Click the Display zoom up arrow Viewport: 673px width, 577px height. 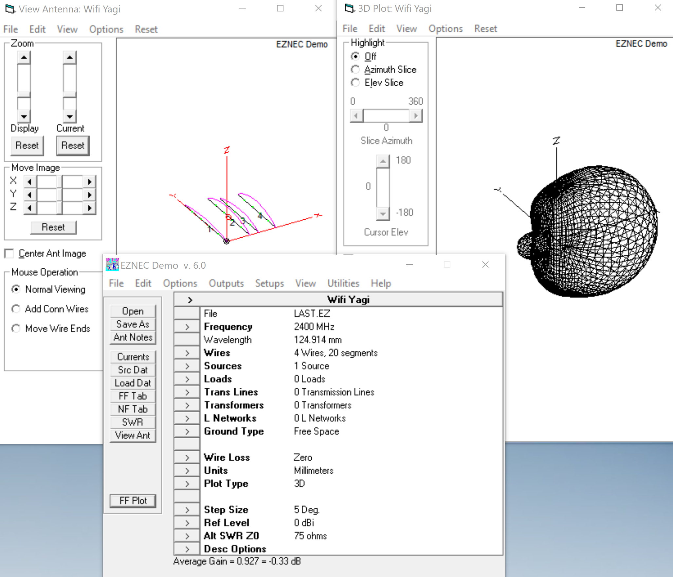[x=24, y=58]
